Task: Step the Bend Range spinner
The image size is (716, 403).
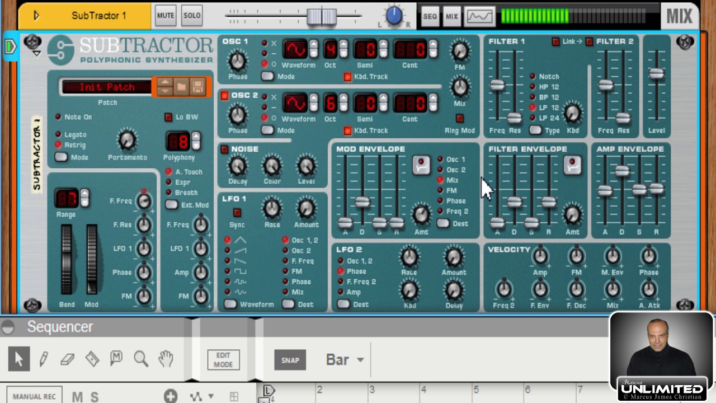Action: tap(84, 198)
